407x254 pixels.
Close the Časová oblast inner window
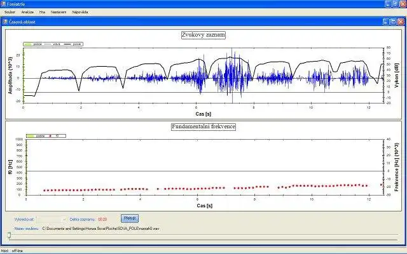[399, 22]
